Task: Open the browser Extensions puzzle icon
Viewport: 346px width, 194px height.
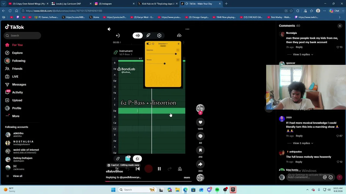Action: point(298,11)
